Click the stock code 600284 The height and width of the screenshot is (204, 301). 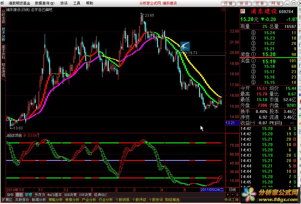tap(286, 12)
